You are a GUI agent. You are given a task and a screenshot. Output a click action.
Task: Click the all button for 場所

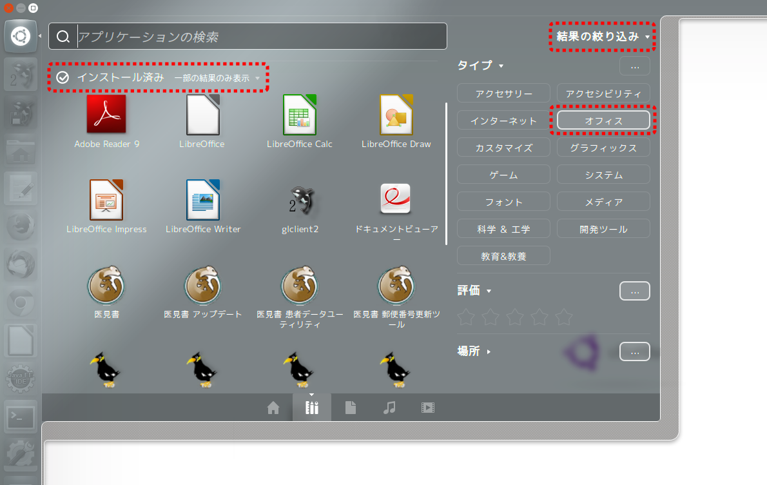(634, 351)
